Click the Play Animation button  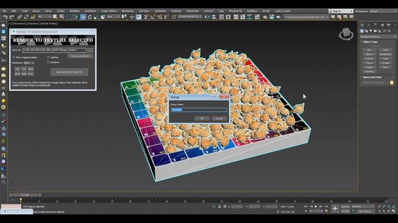pyautogui.click(x=316, y=206)
